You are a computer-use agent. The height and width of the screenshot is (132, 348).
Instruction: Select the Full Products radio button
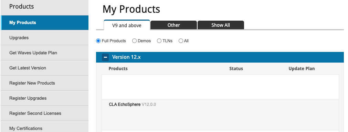coord(98,41)
